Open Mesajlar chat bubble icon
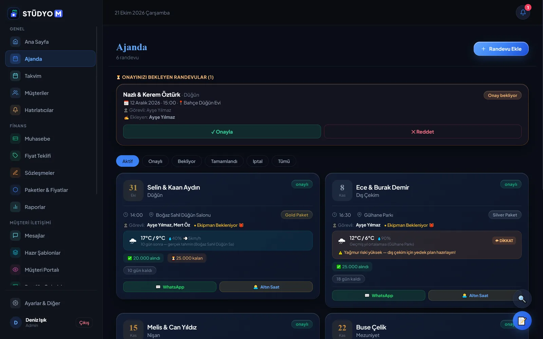The width and height of the screenshot is (543, 339). tap(15, 236)
